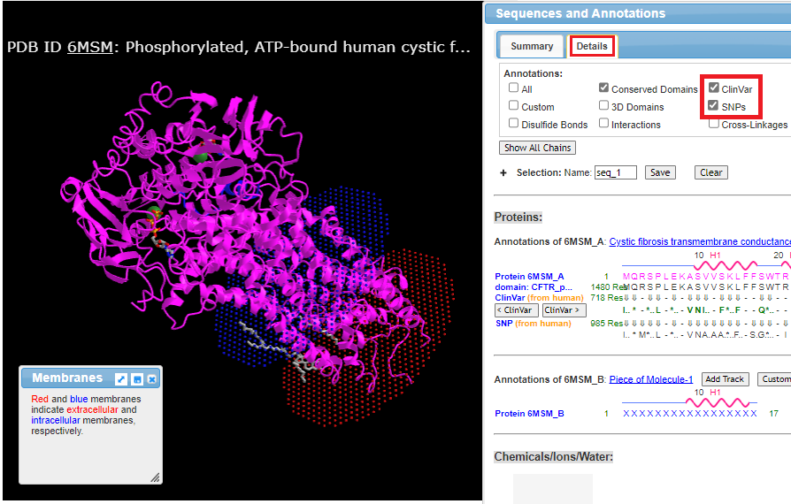This screenshot has width=791, height=504.
Task: Click the Show All Chains button
Action: point(537,148)
